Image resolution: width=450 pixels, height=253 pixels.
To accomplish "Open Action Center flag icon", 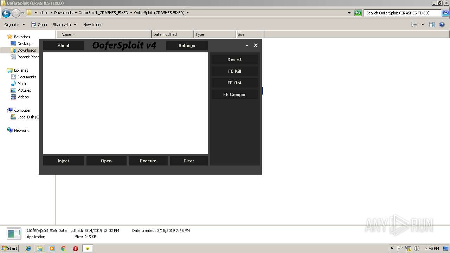I will point(400,248).
